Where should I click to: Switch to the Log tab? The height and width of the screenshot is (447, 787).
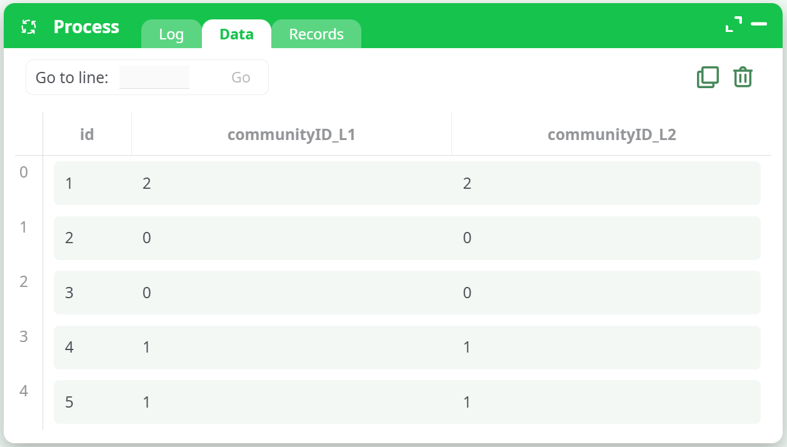point(171,34)
